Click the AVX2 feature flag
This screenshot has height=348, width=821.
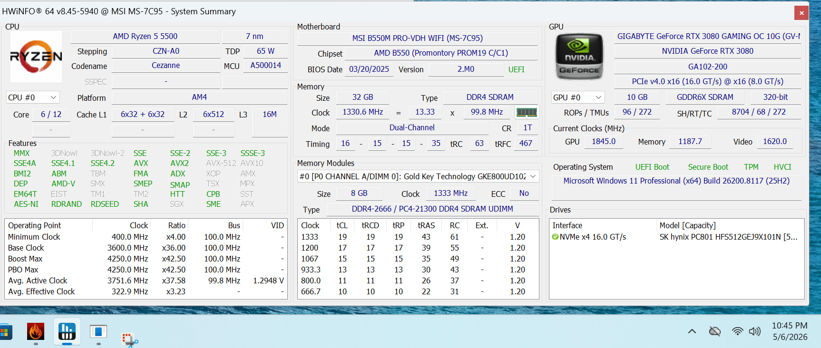(x=179, y=164)
